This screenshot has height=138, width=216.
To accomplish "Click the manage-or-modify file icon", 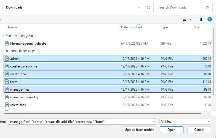I will click(7, 97).
